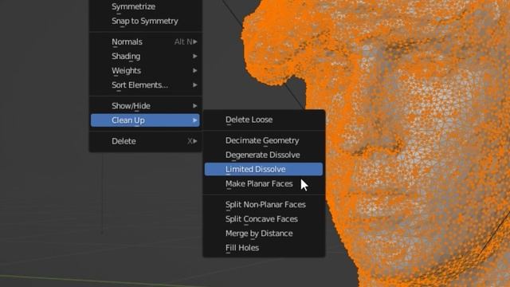Select Limited Dissolve
Image resolution: width=510 pixels, height=287 pixels.
(264, 169)
